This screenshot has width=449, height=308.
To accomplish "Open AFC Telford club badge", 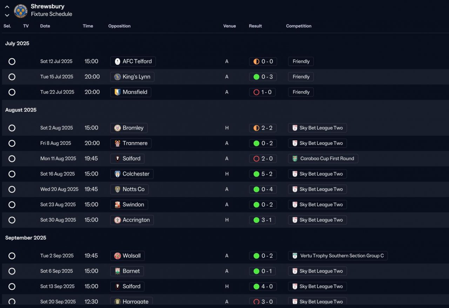I will click(x=118, y=61).
